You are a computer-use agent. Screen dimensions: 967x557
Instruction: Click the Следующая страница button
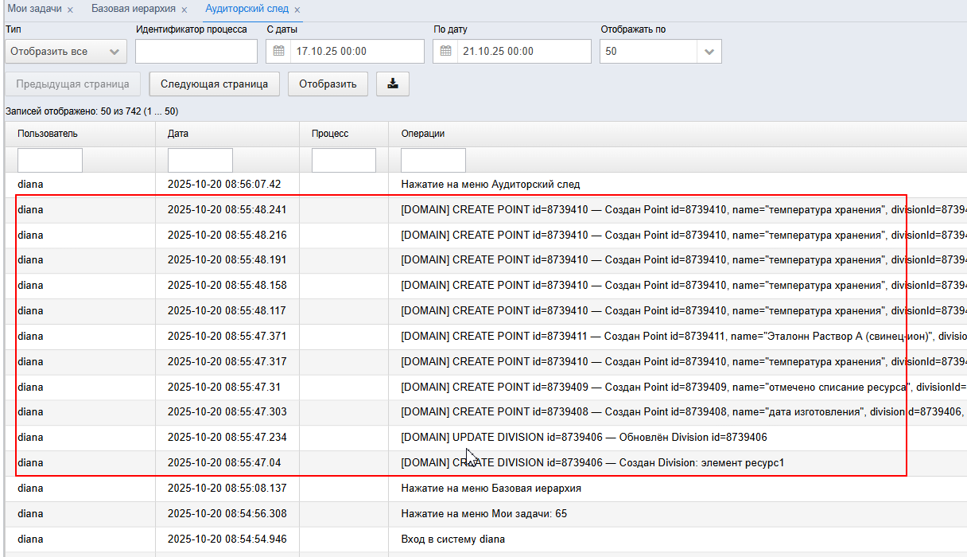[215, 84]
